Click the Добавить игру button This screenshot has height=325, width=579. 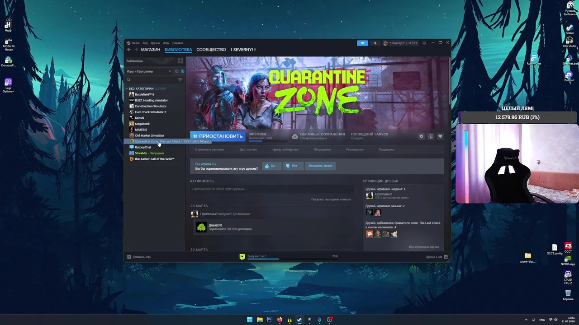coord(139,257)
